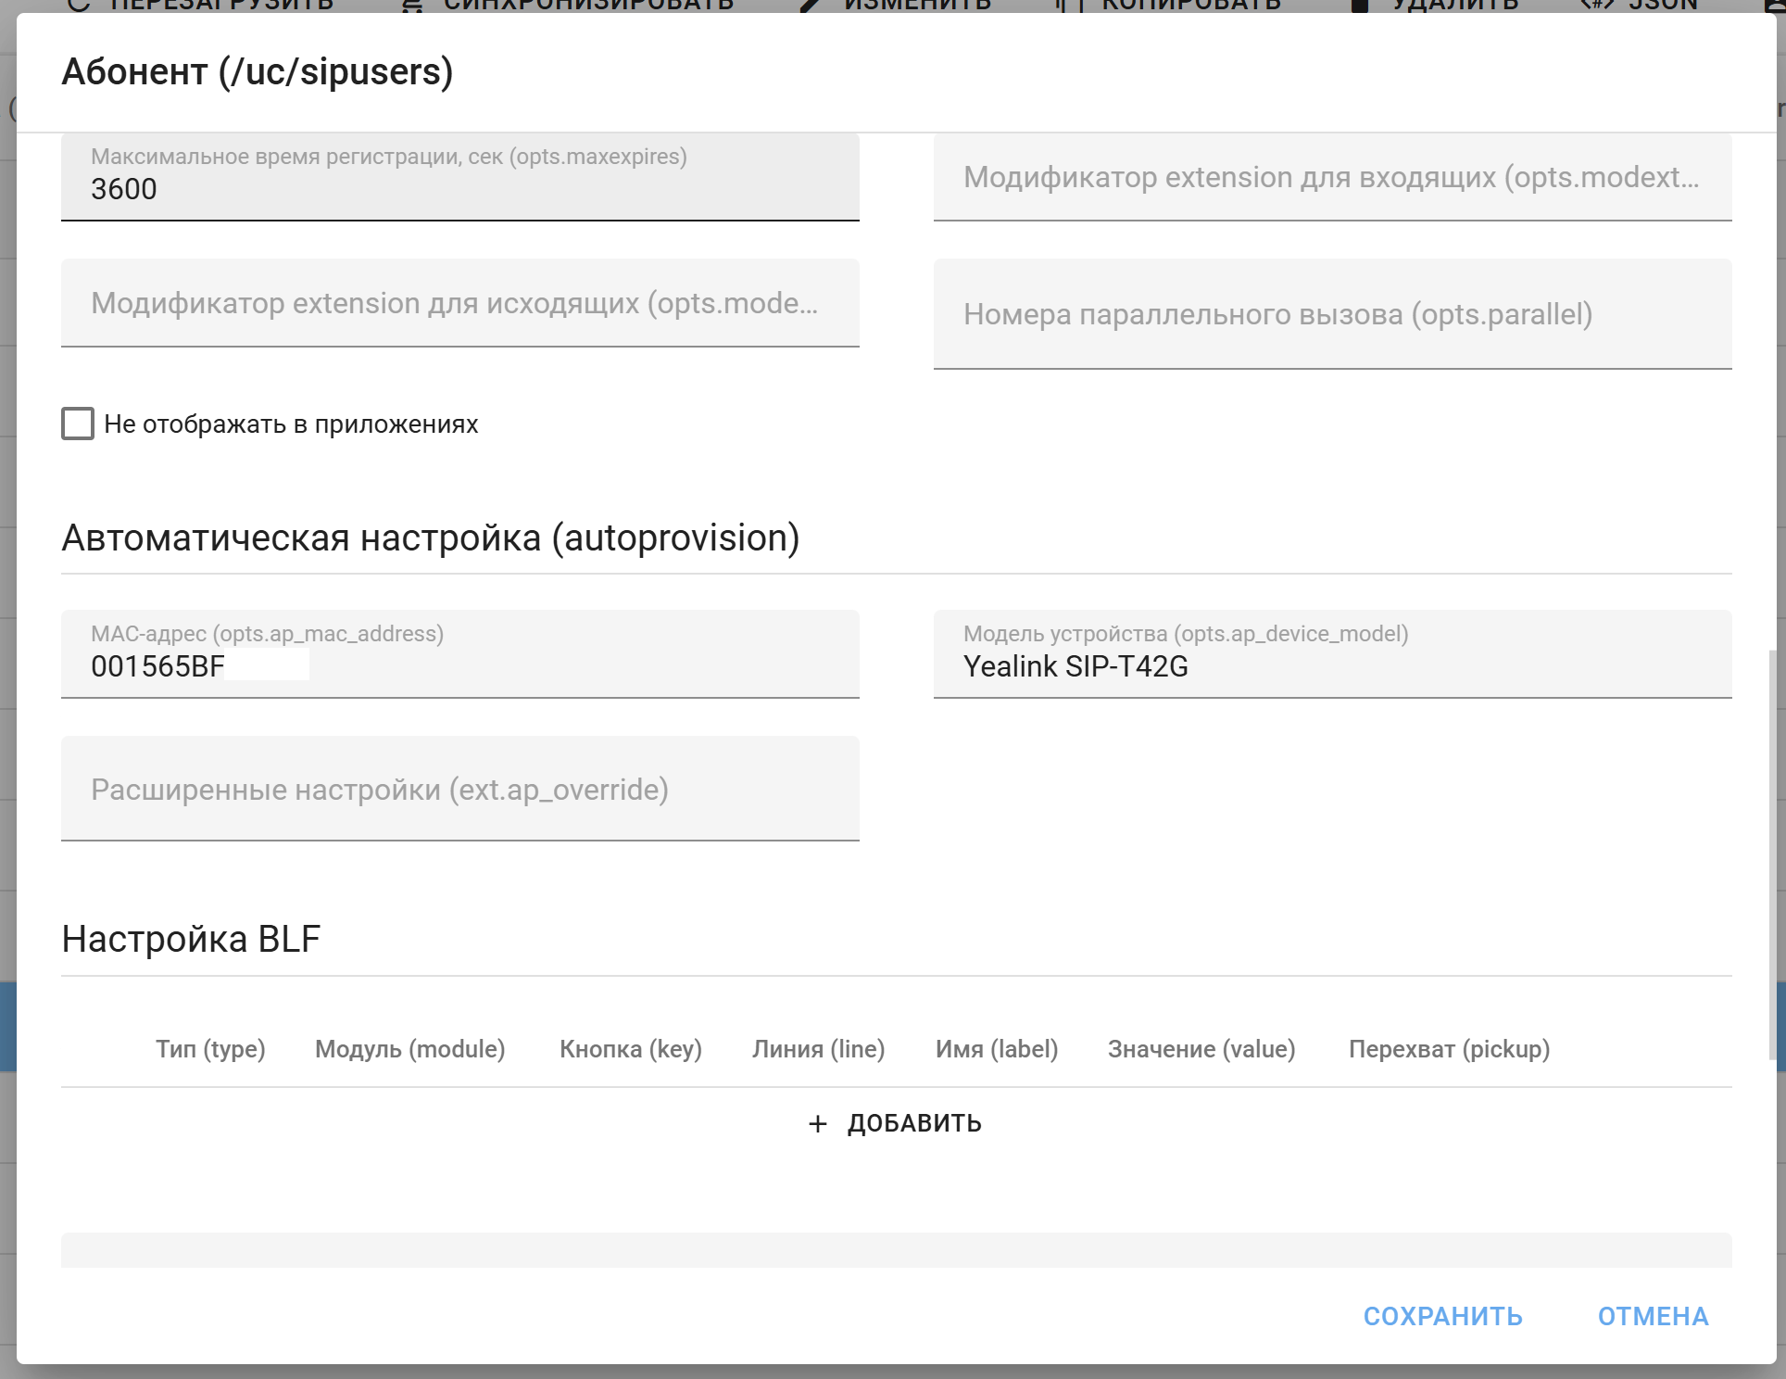
Task: Click 'Кнопка (key)' column header
Action: coord(630,1049)
